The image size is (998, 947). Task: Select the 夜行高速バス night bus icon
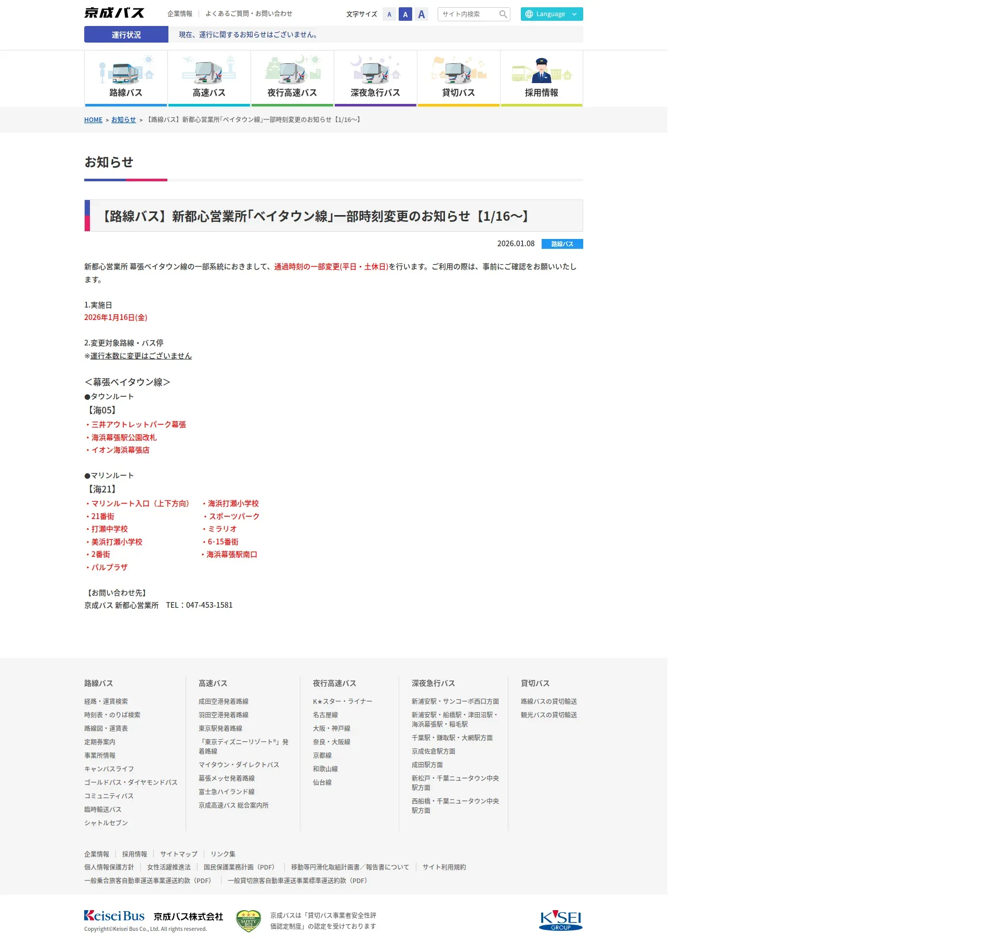292,72
